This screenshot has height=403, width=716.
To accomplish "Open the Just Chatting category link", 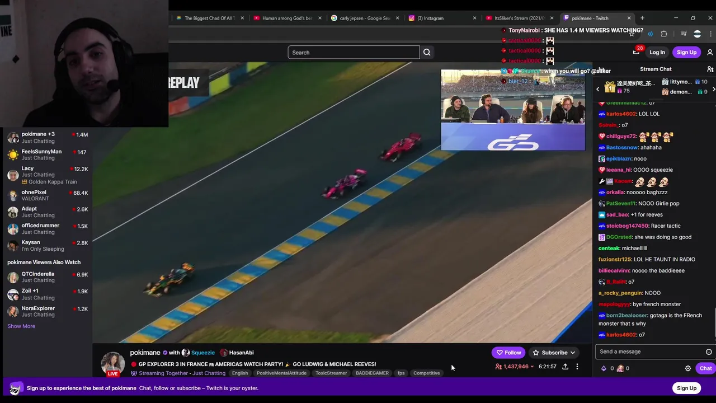I will [209, 373].
